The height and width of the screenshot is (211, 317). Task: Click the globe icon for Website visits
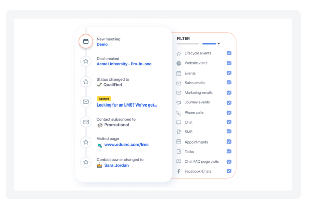tap(179, 63)
